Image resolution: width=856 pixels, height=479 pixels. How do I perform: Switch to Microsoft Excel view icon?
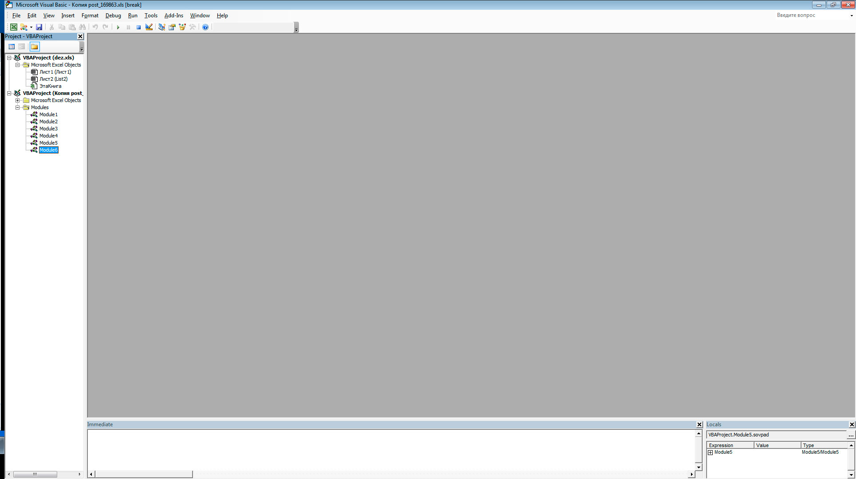[14, 27]
